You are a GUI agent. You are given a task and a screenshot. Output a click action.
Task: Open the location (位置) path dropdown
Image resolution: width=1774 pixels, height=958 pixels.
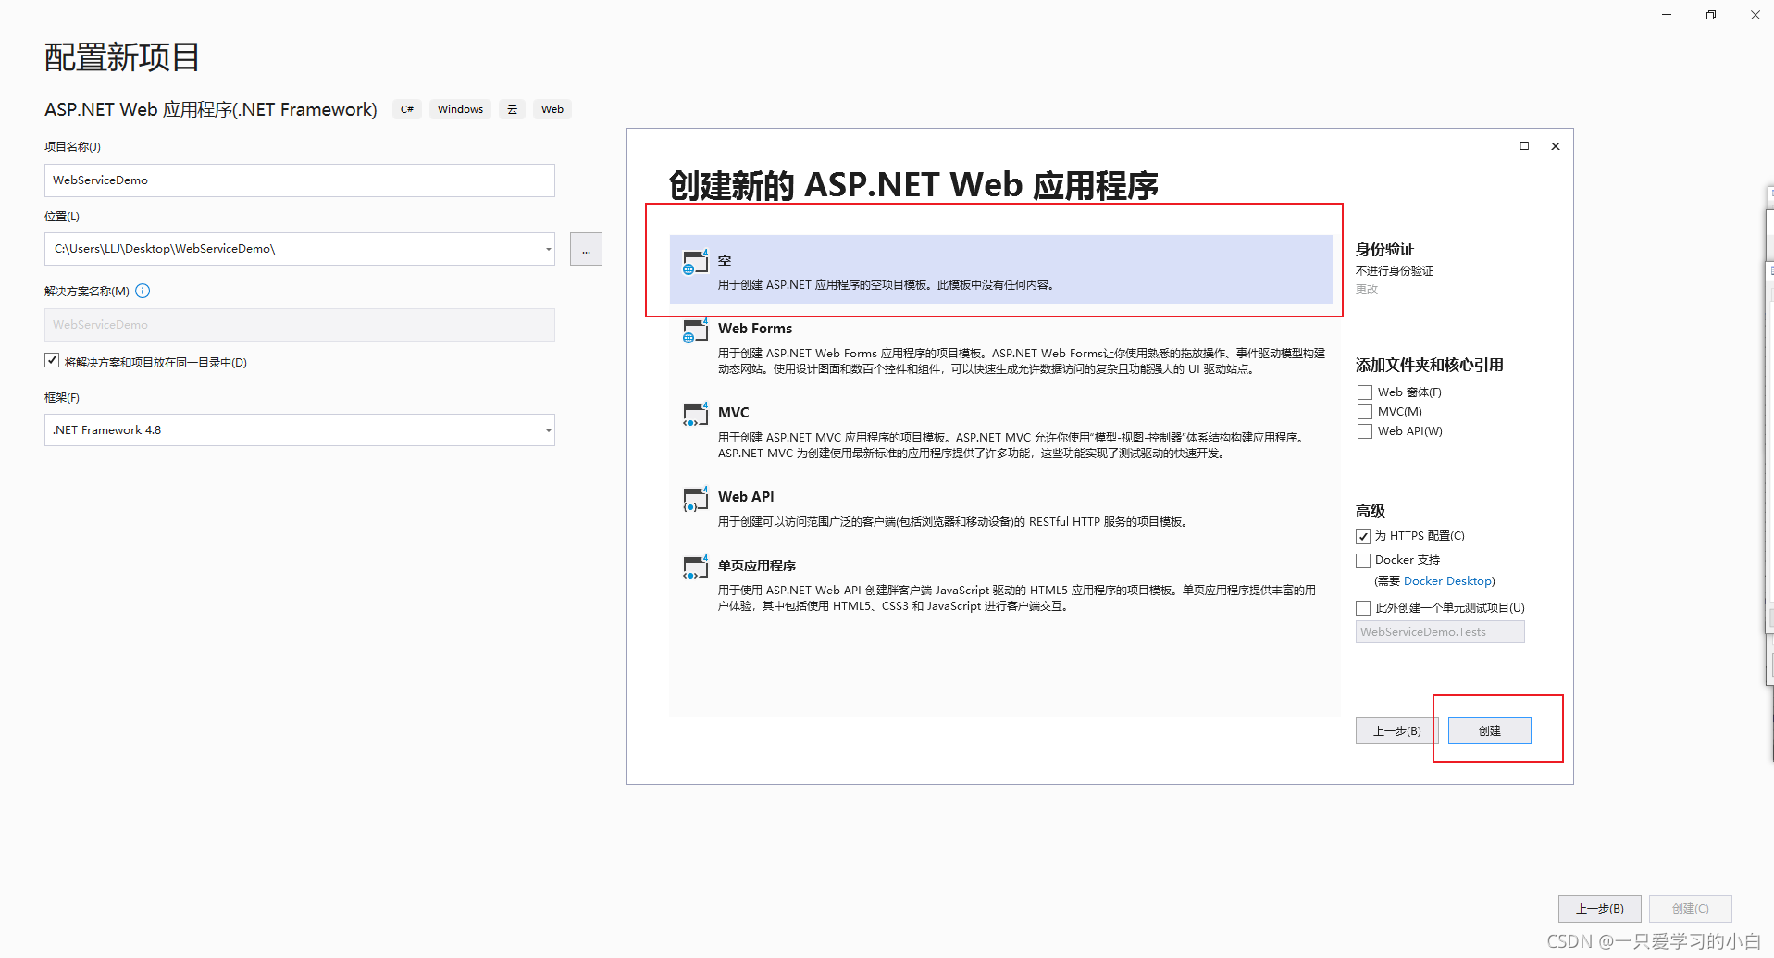click(x=548, y=249)
